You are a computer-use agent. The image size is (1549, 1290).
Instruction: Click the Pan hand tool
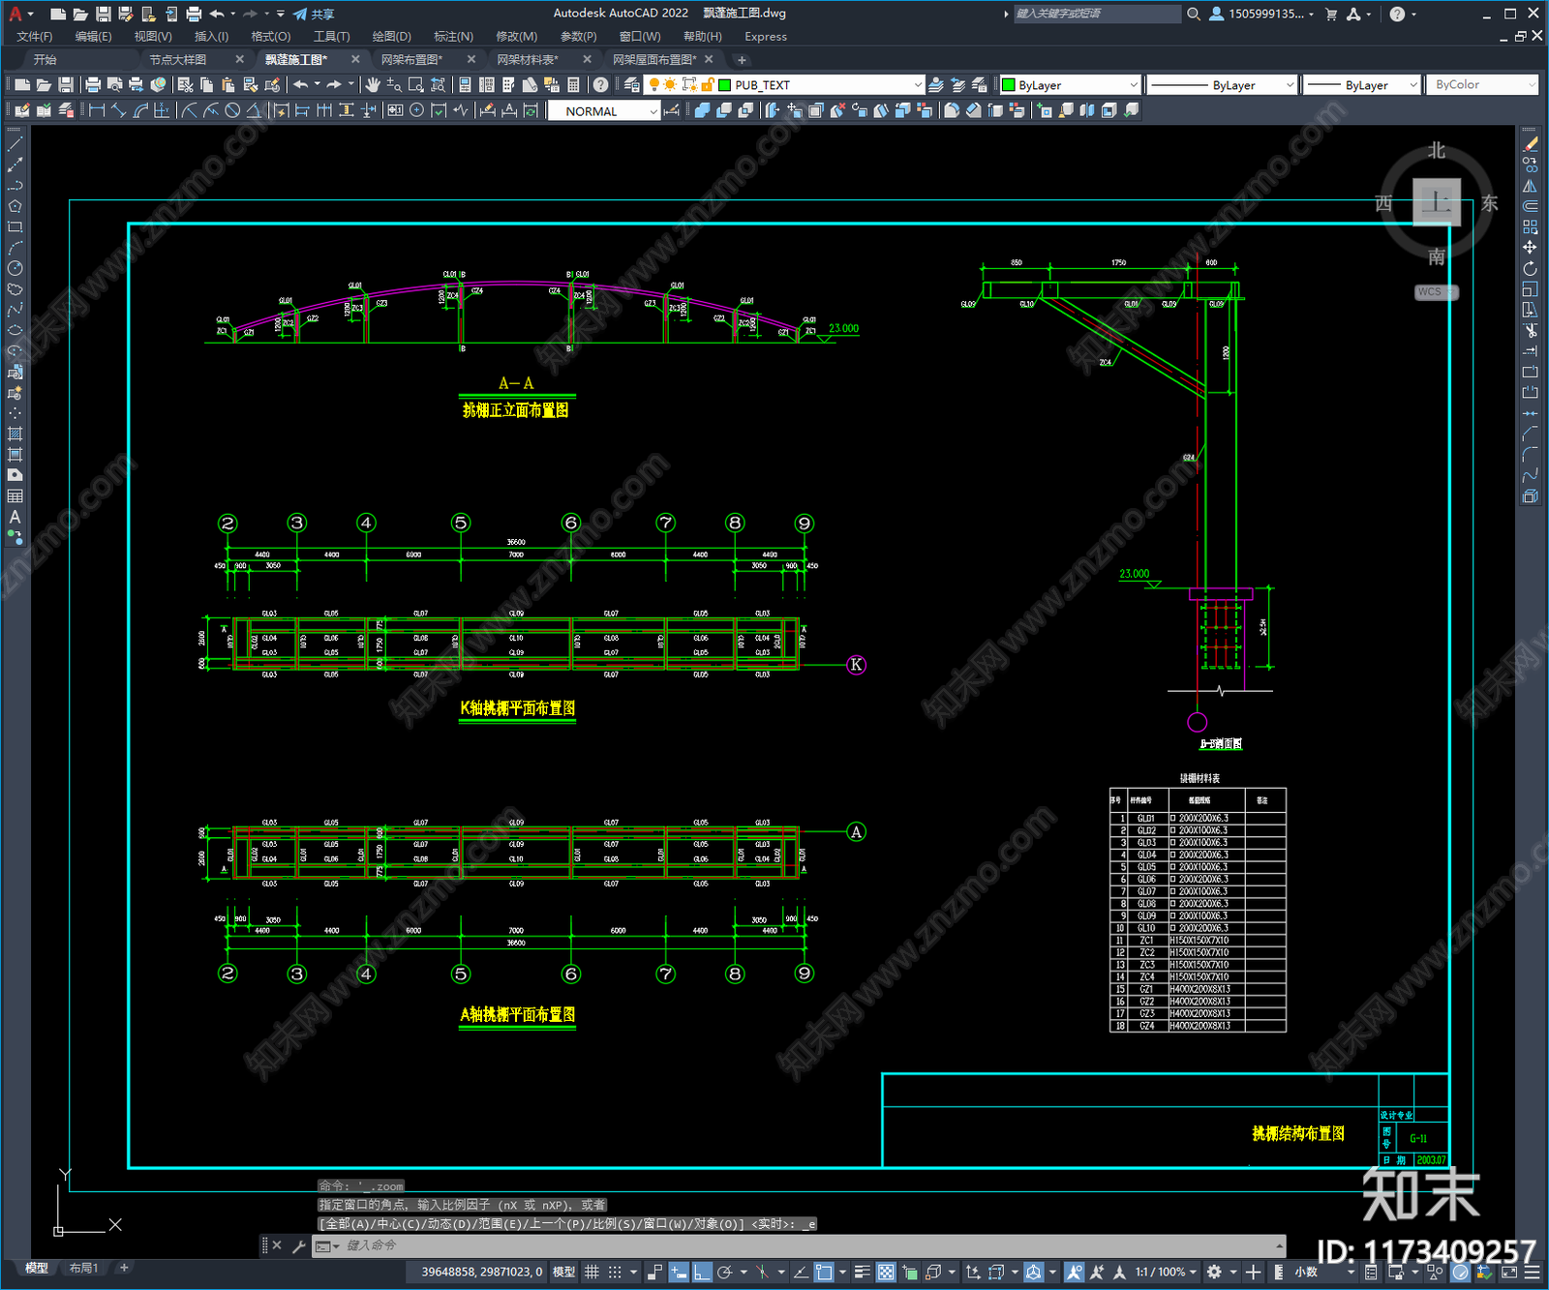[x=373, y=85]
